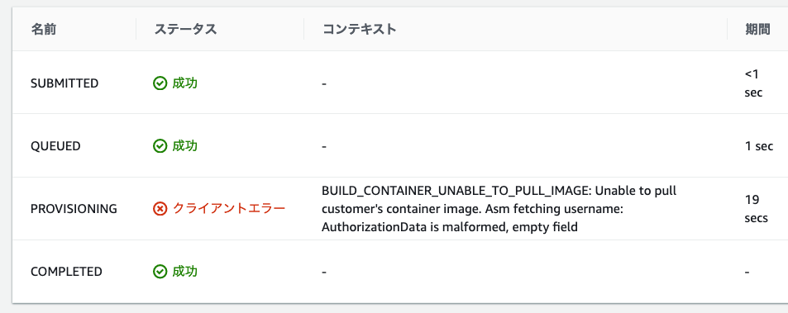The image size is (788, 313).
Task: Click the COMPLETED phase name
Action: (66, 272)
